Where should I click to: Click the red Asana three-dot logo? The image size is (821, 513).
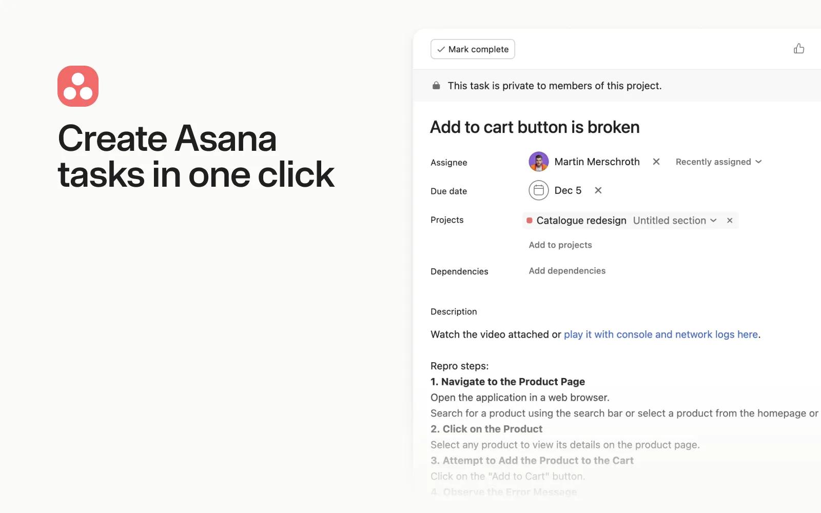78,86
